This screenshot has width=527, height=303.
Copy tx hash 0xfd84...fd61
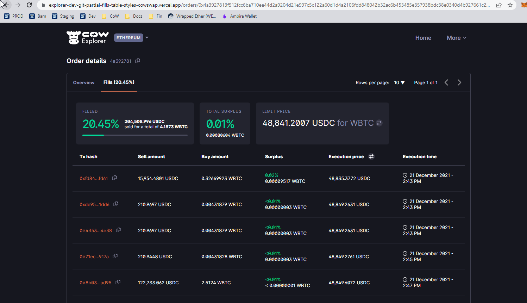coord(114,178)
